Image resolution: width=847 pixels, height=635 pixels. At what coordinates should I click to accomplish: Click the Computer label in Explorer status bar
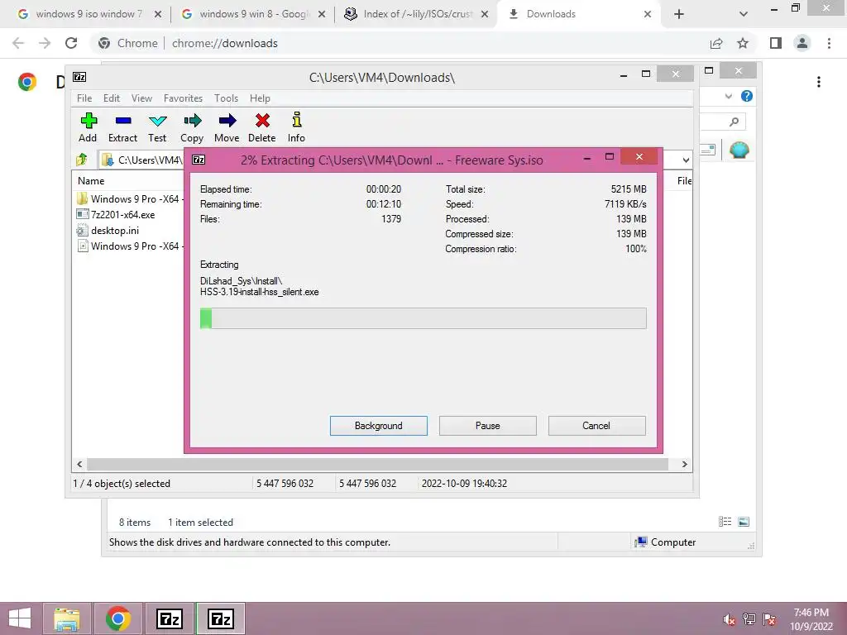[673, 542]
